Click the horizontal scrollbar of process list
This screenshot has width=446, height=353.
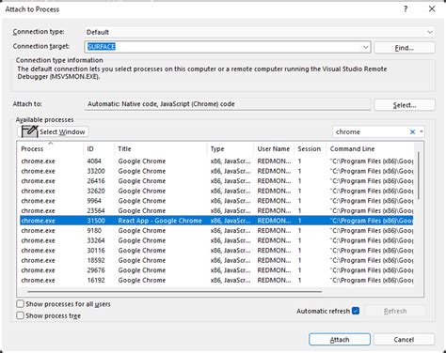click(x=174, y=292)
